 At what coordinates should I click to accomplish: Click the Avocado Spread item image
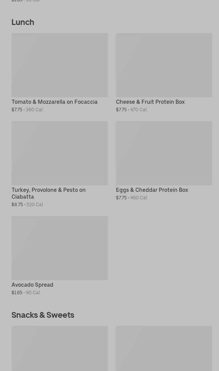(x=60, y=248)
